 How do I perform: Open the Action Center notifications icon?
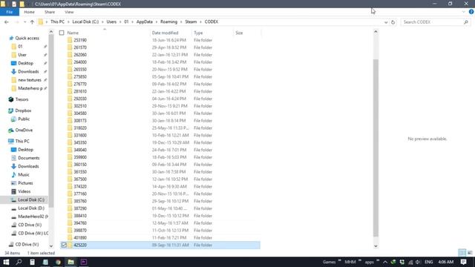coord(463,262)
